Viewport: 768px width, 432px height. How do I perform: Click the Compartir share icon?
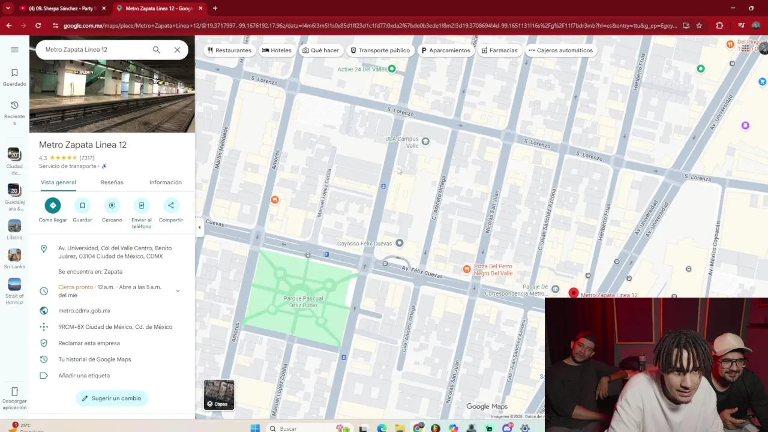[171, 205]
